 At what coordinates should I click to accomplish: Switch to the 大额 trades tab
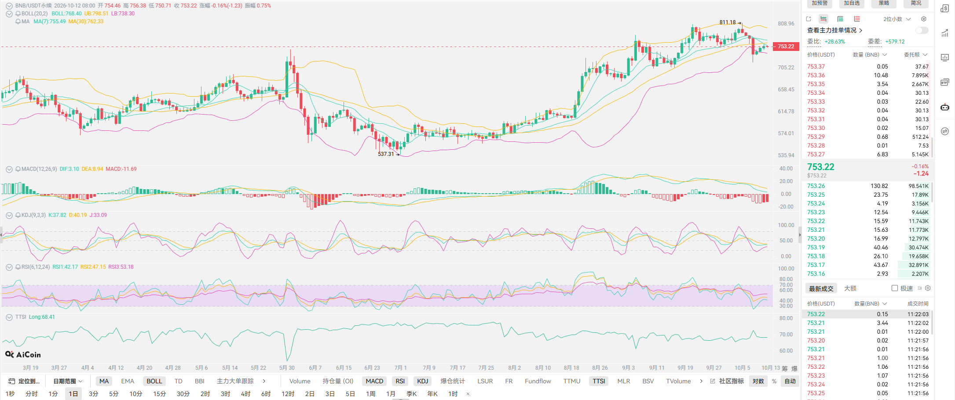coord(850,288)
